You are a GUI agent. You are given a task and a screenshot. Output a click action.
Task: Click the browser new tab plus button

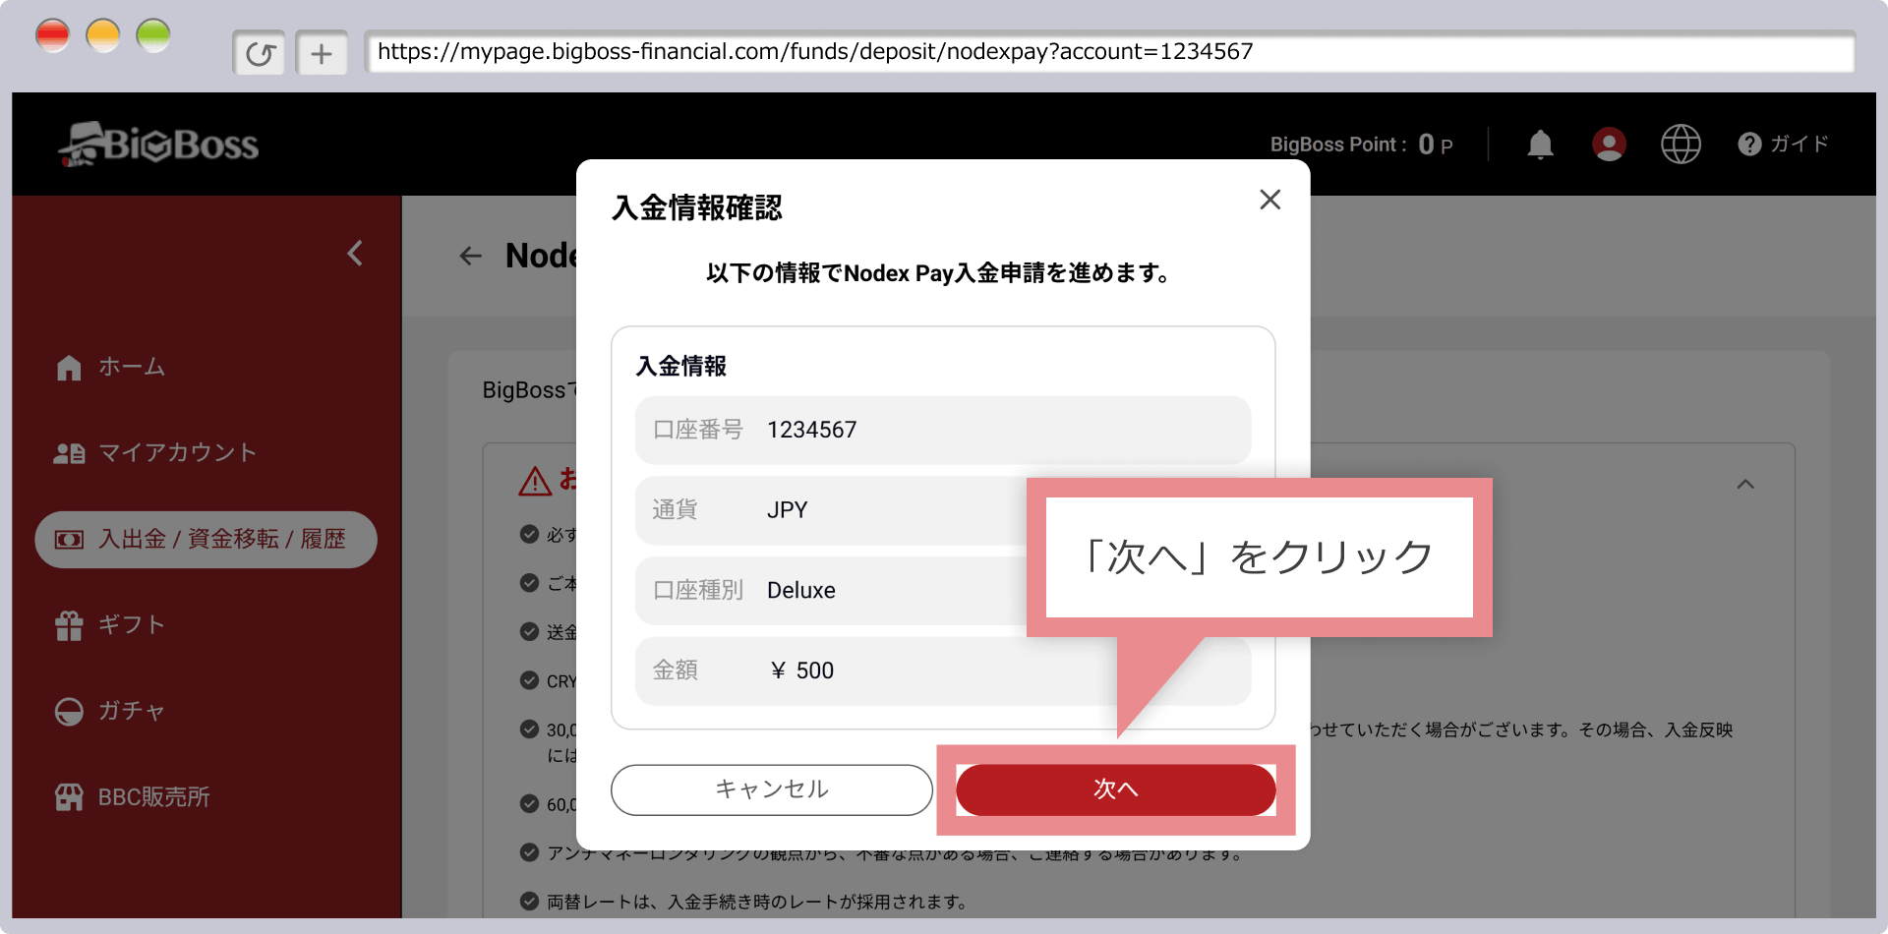pos(322,53)
